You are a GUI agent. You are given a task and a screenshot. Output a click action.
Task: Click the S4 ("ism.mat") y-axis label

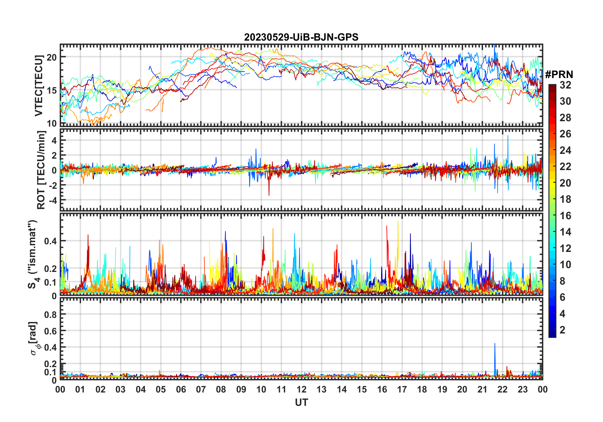click(33, 254)
